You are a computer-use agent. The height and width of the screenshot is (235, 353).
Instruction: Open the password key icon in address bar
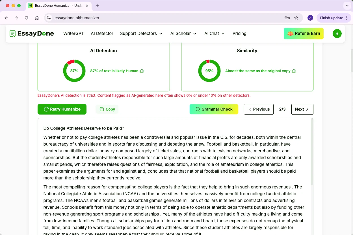point(287,18)
